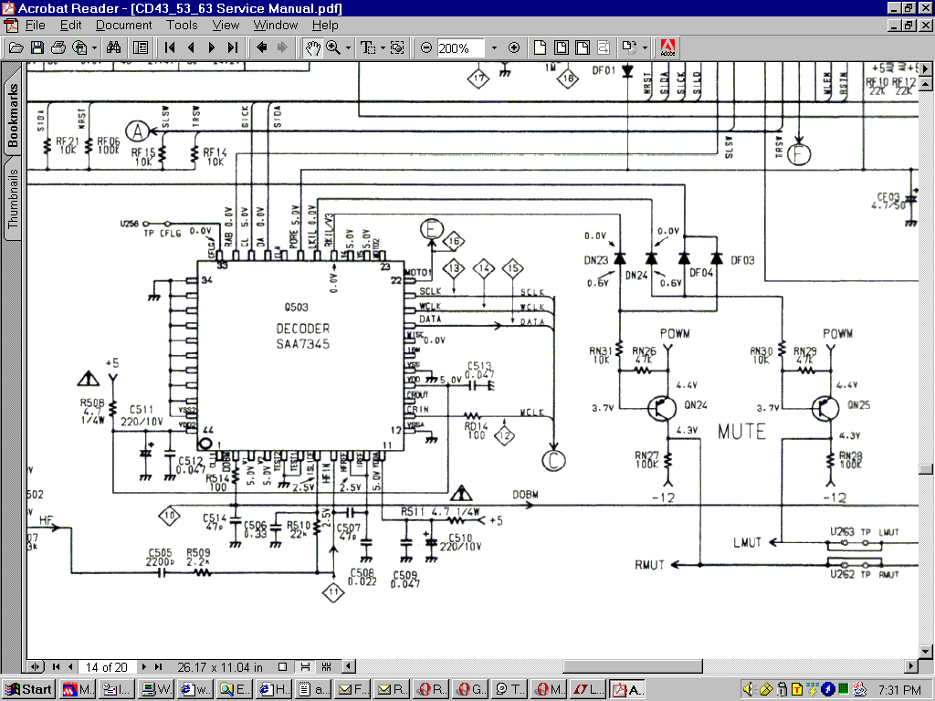The height and width of the screenshot is (701, 935).
Task: Click the 200% zoom field
Action: click(x=460, y=47)
